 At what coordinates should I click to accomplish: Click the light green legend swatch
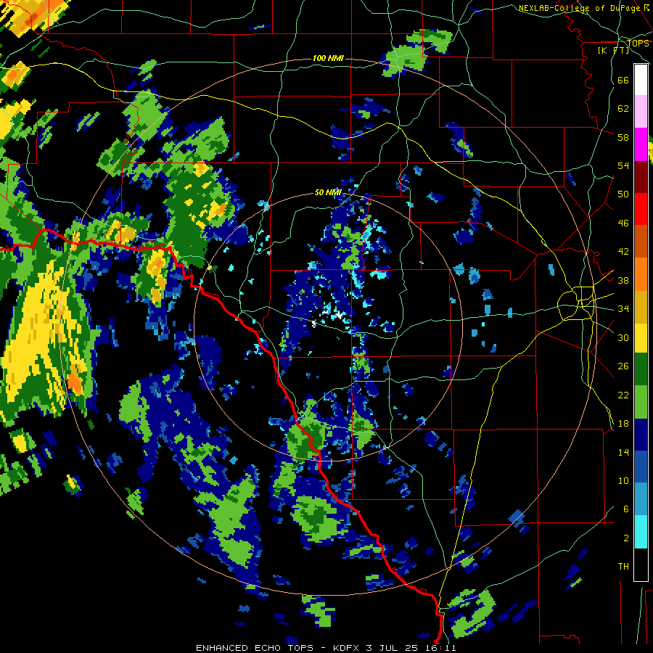tap(641, 401)
